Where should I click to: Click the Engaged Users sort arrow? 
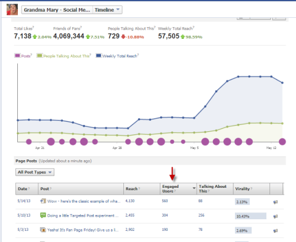coord(194,188)
